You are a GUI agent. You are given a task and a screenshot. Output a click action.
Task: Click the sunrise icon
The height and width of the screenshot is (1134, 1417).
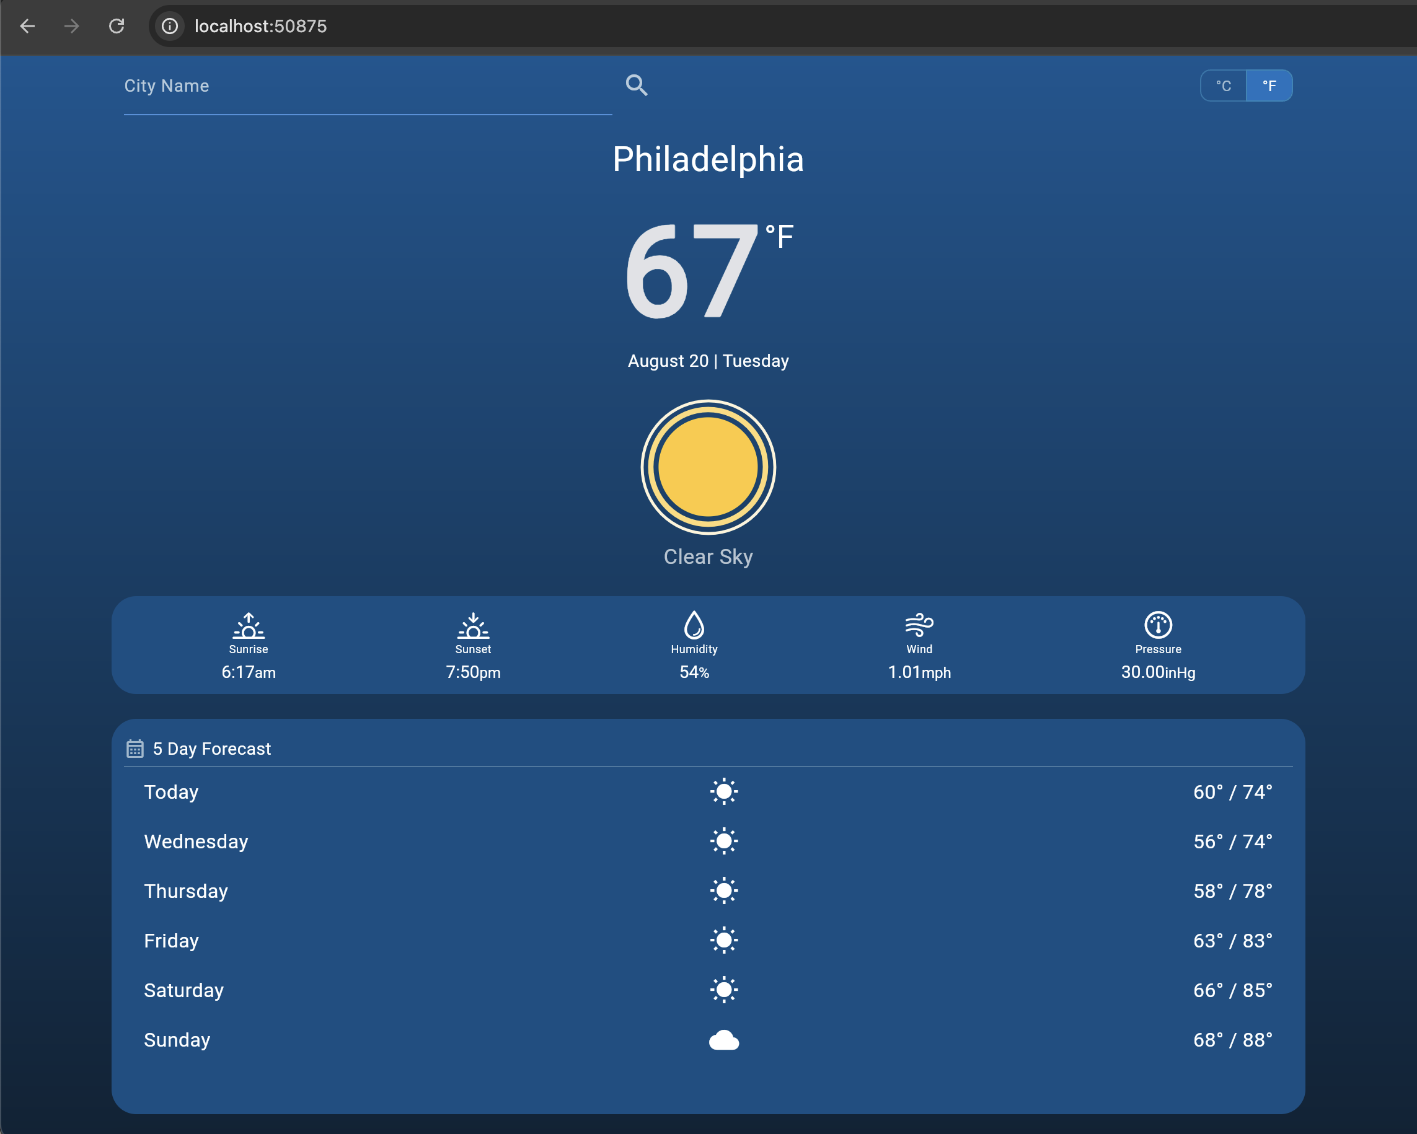pos(249,625)
